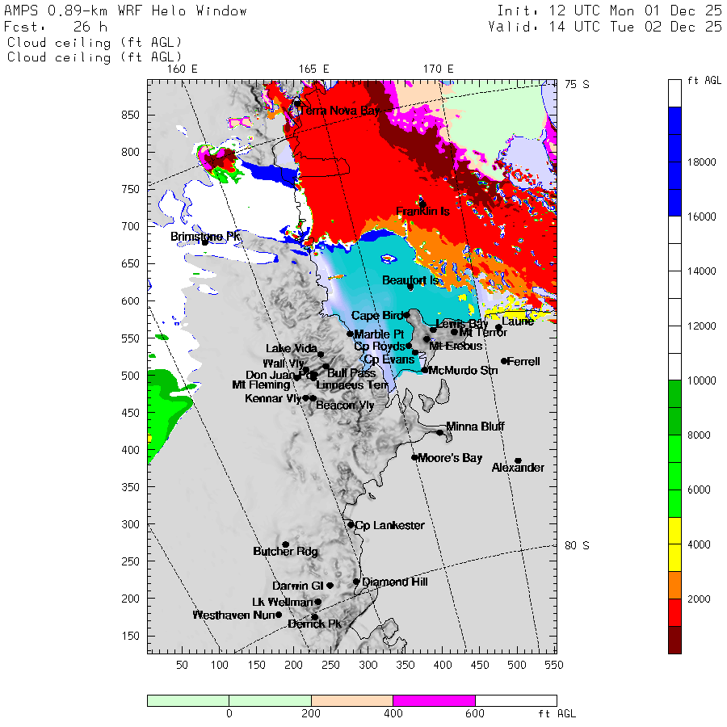Select the 'McMurdo Stn' label

coord(463,371)
